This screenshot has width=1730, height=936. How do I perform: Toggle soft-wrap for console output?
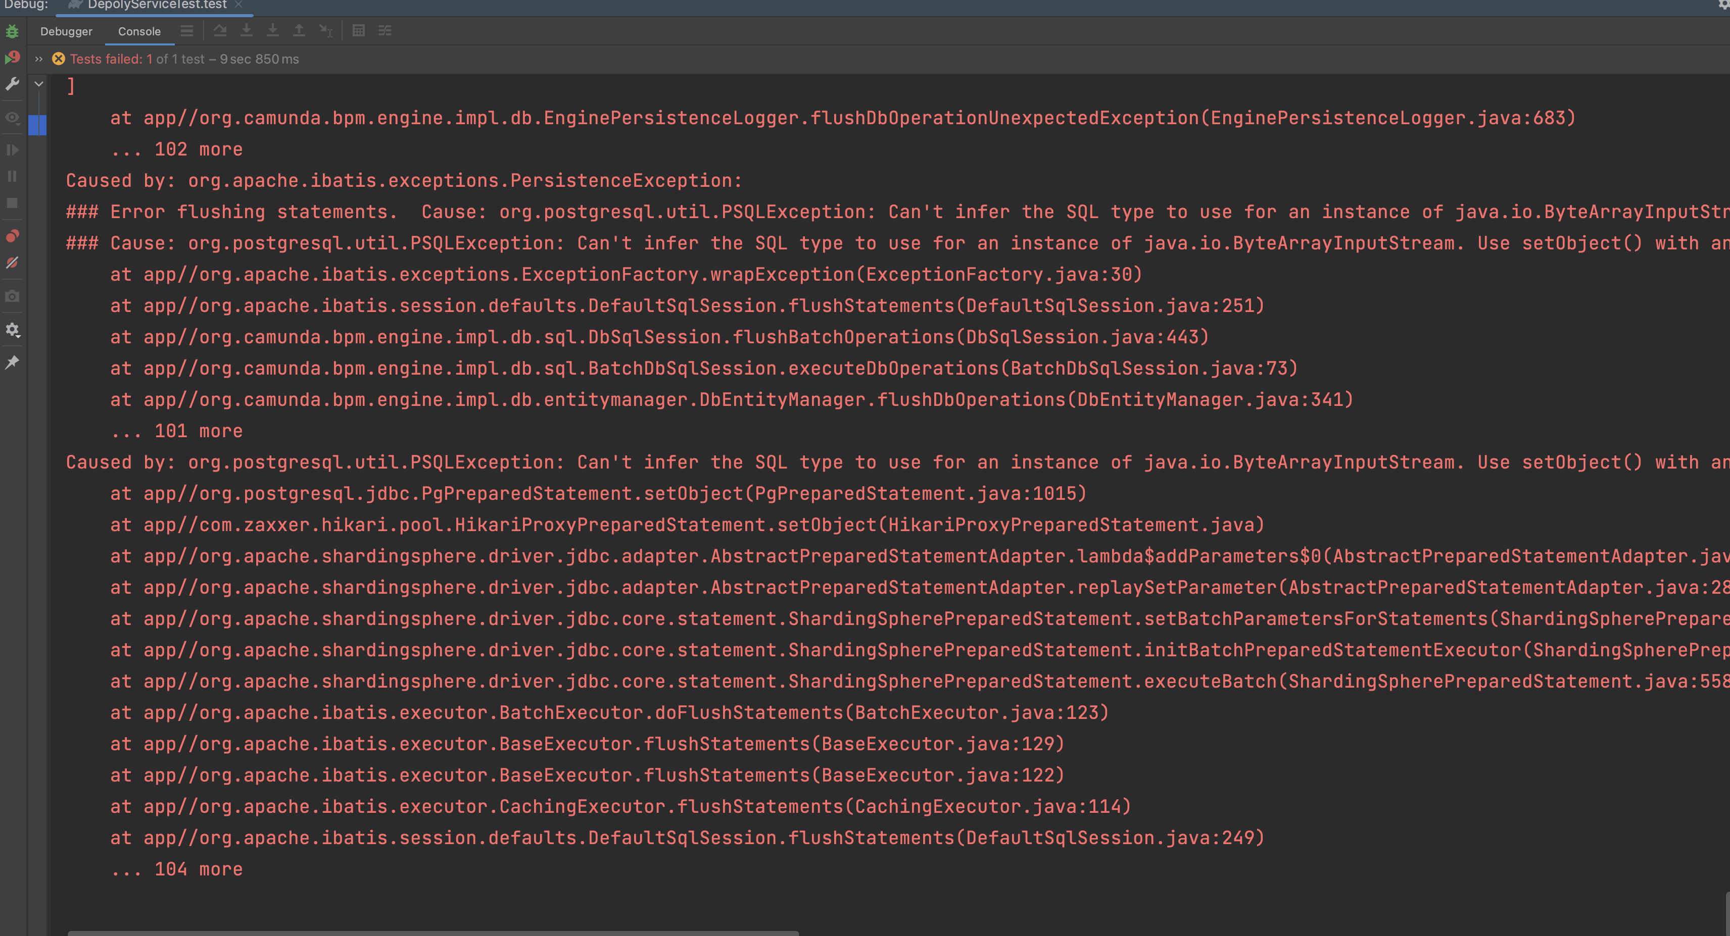coord(385,30)
